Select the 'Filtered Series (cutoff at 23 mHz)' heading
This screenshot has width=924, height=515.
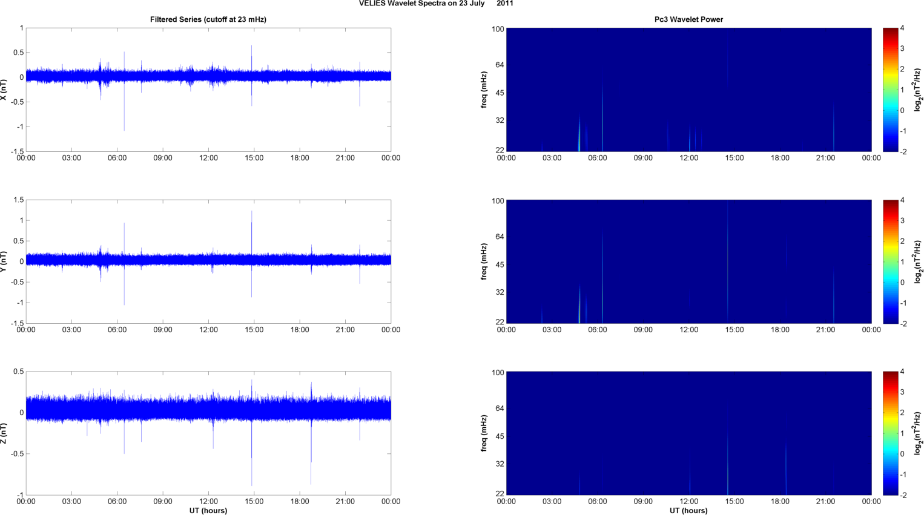coord(208,19)
